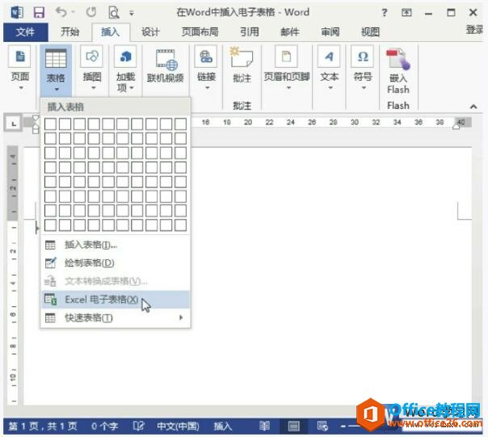This screenshot has height=437, width=488.
Task: Click the proofing book icon in status bar
Action: pyautogui.click(x=138, y=426)
